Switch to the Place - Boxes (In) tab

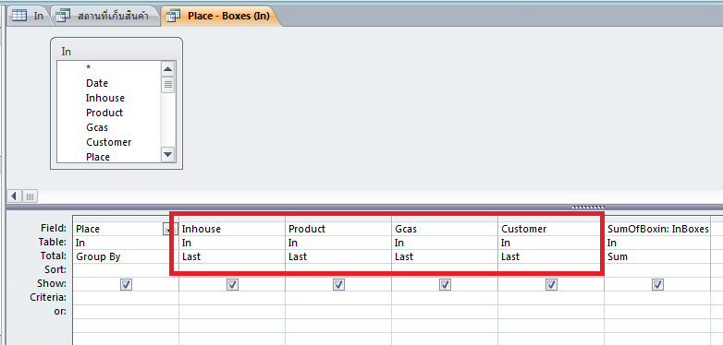pos(219,16)
